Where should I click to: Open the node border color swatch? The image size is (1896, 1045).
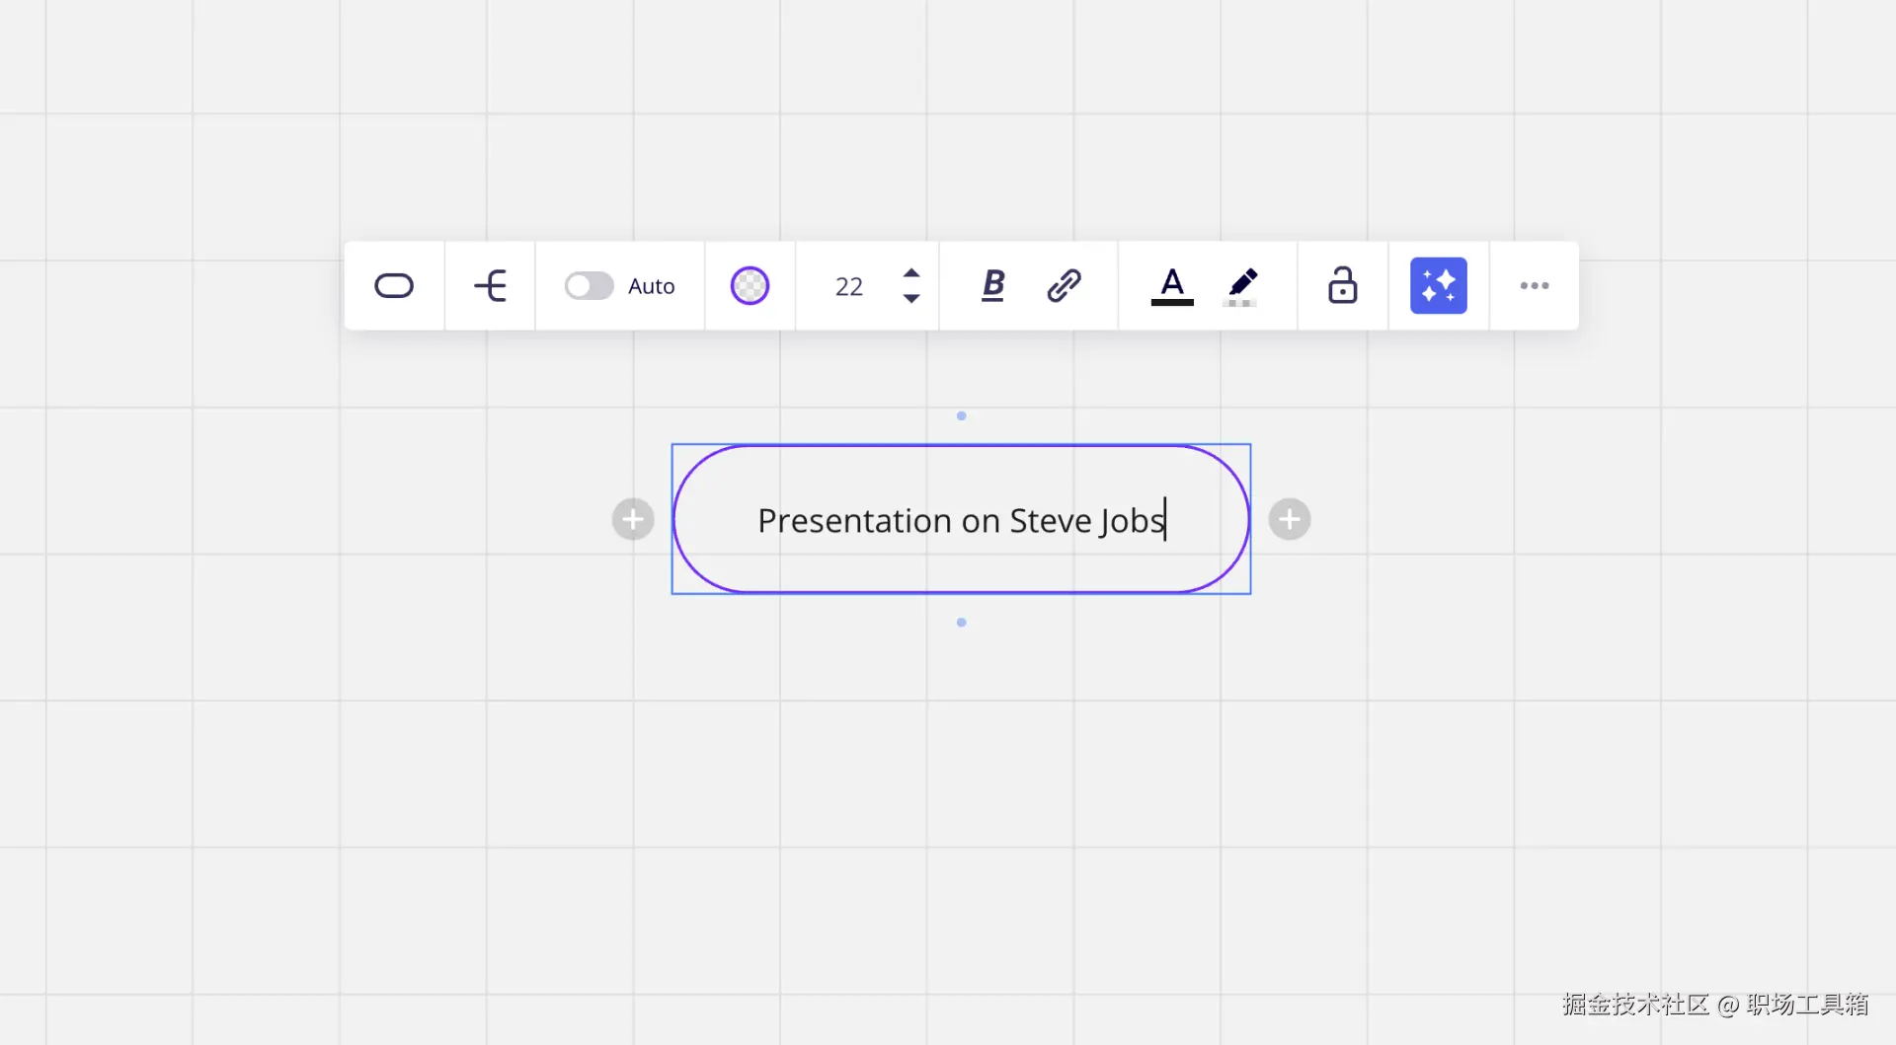[x=750, y=286]
